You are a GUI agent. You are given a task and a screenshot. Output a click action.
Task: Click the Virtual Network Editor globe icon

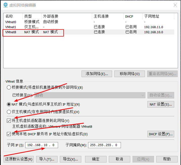[5, 5]
